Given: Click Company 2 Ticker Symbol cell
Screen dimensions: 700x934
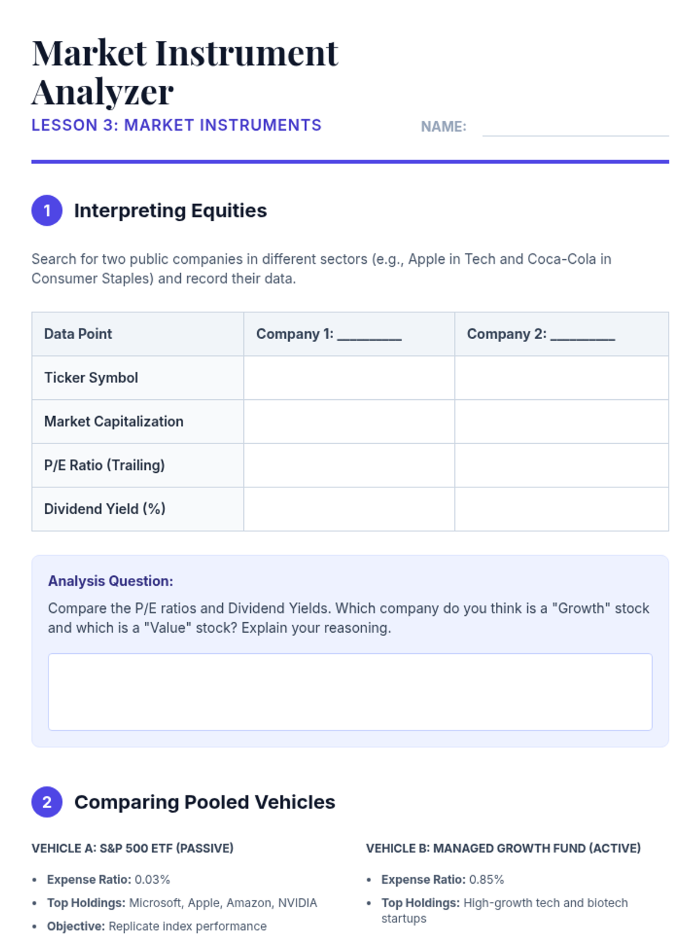Looking at the screenshot, I should coord(561,378).
